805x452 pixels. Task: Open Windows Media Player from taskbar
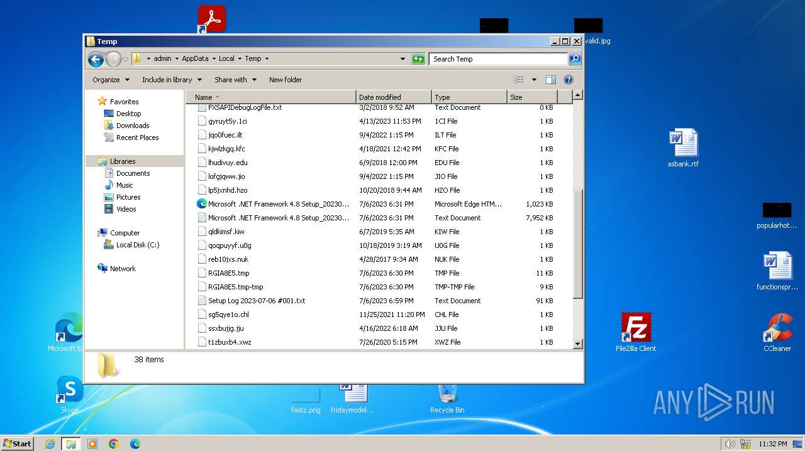click(x=92, y=444)
